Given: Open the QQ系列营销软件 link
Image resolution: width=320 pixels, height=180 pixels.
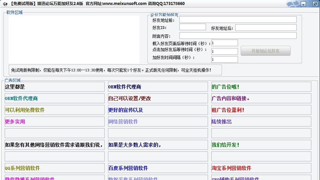Looking at the screenshot, I should (x=54, y=168).
